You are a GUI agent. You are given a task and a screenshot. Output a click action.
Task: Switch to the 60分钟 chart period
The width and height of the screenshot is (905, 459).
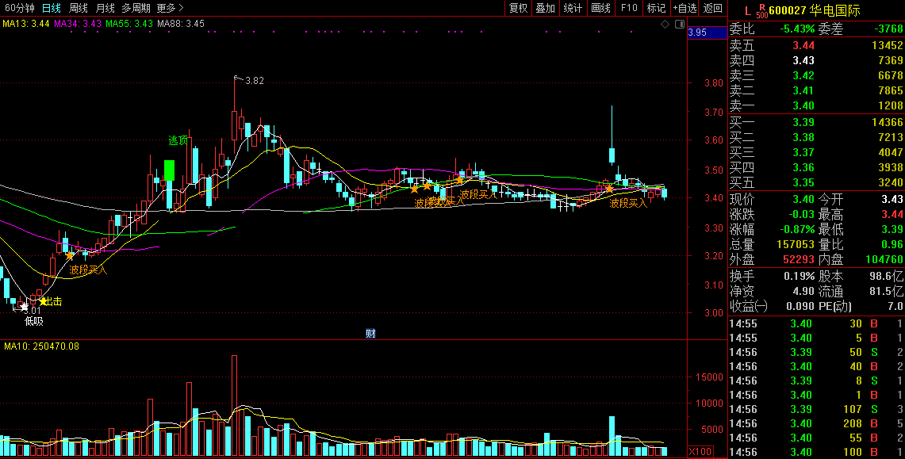pos(20,8)
